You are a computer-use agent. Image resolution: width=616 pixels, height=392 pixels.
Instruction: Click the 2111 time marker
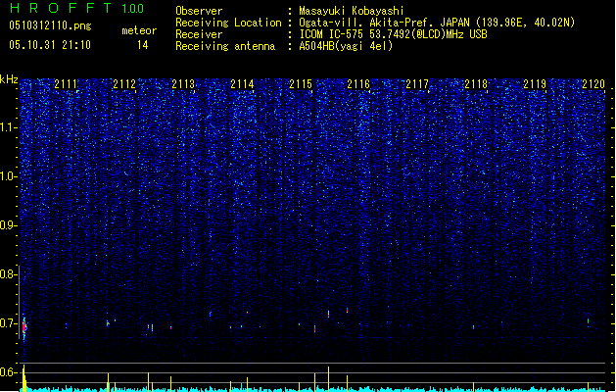66,84
